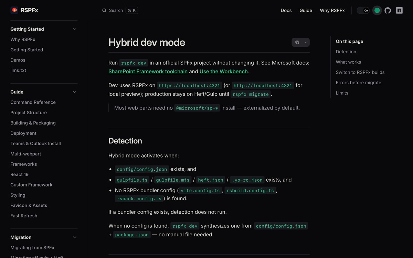Screen dimensions: 413x258
Task: Open Teams & Outlook Install page
Action: click(x=35, y=143)
